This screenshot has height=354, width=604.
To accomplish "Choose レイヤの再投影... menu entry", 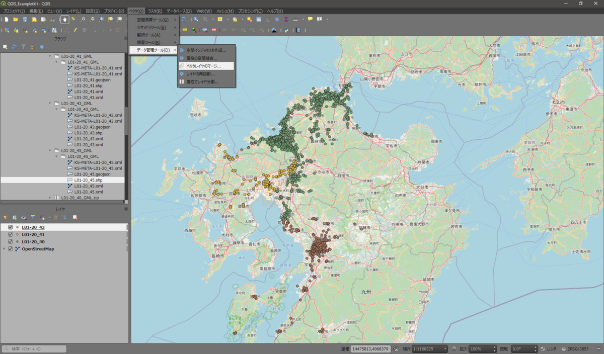I will point(206,73).
